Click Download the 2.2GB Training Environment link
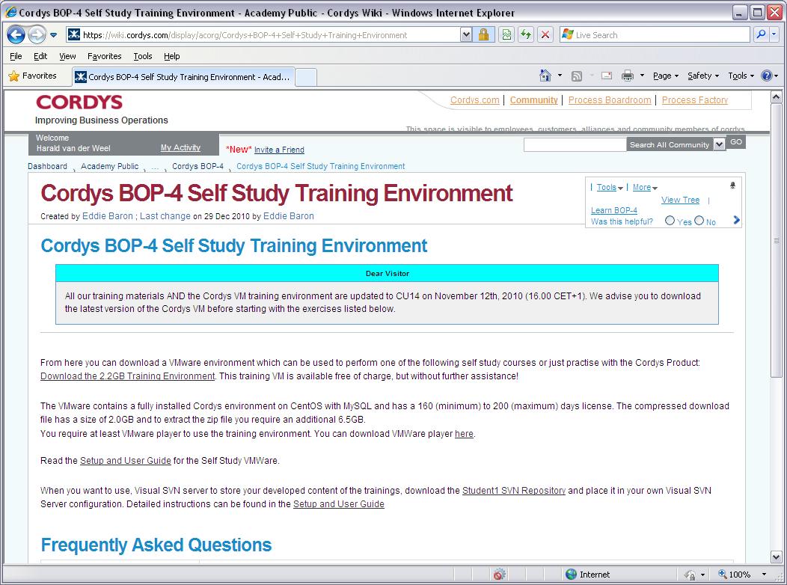Viewport: 787px width, 585px height. (127, 376)
